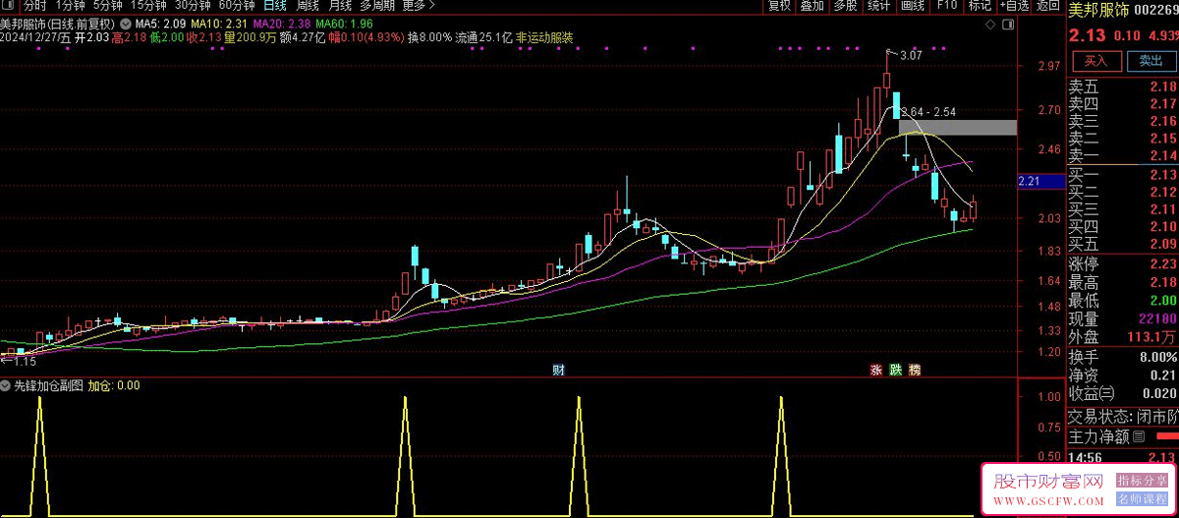Click the 卖出 sell button
1179x518 pixels.
pyautogui.click(x=1150, y=61)
